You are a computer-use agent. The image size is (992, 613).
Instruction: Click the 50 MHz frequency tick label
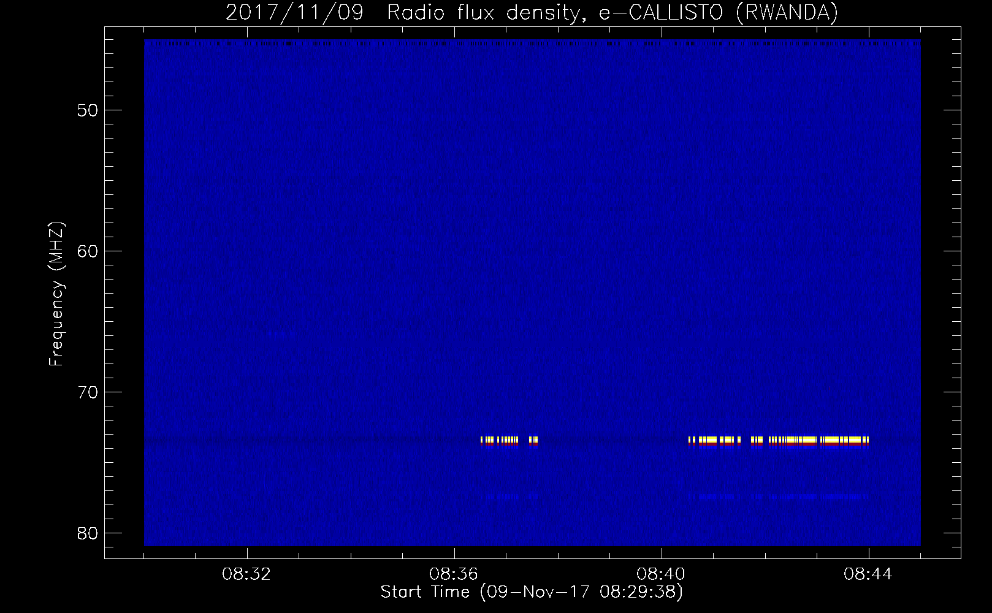[88, 111]
